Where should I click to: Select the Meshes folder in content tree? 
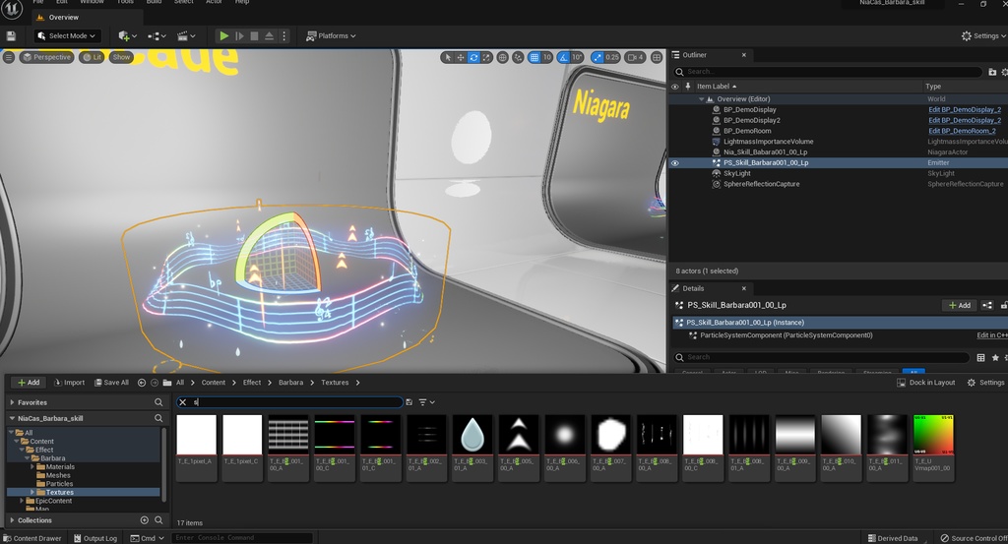(x=58, y=475)
